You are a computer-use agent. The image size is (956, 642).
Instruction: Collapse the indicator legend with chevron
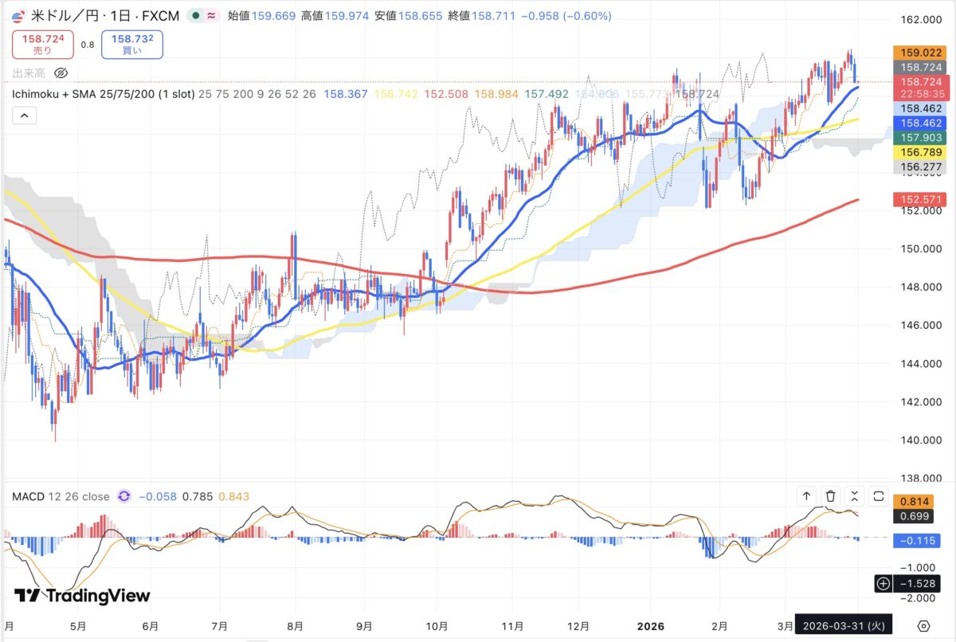coord(24,116)
